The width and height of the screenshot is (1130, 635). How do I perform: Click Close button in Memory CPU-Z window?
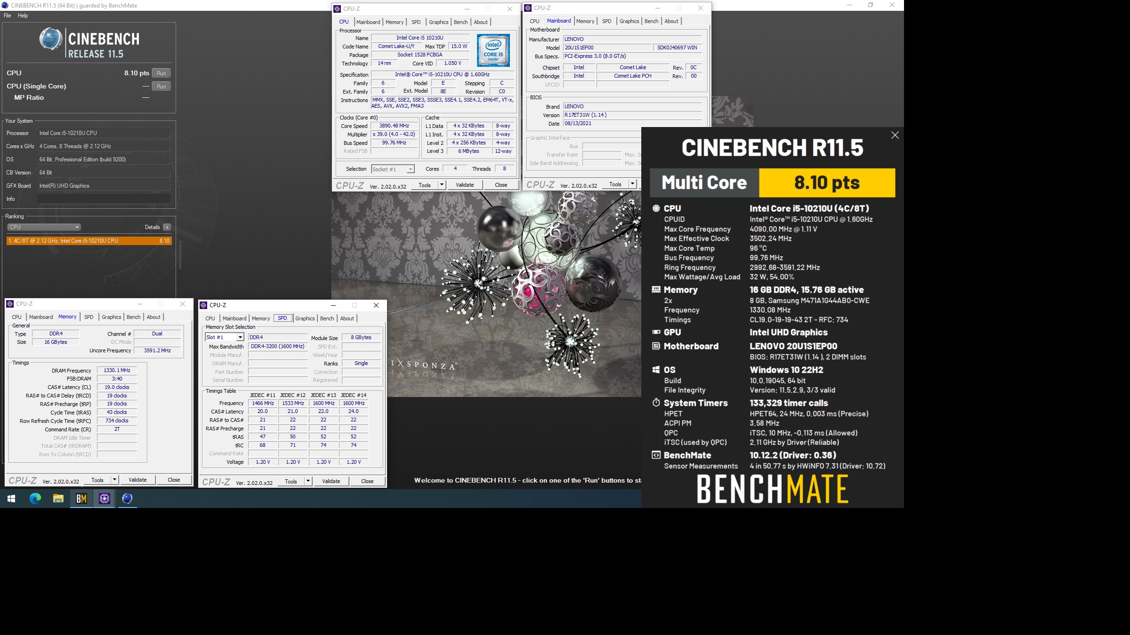click(x=174, y=480)
